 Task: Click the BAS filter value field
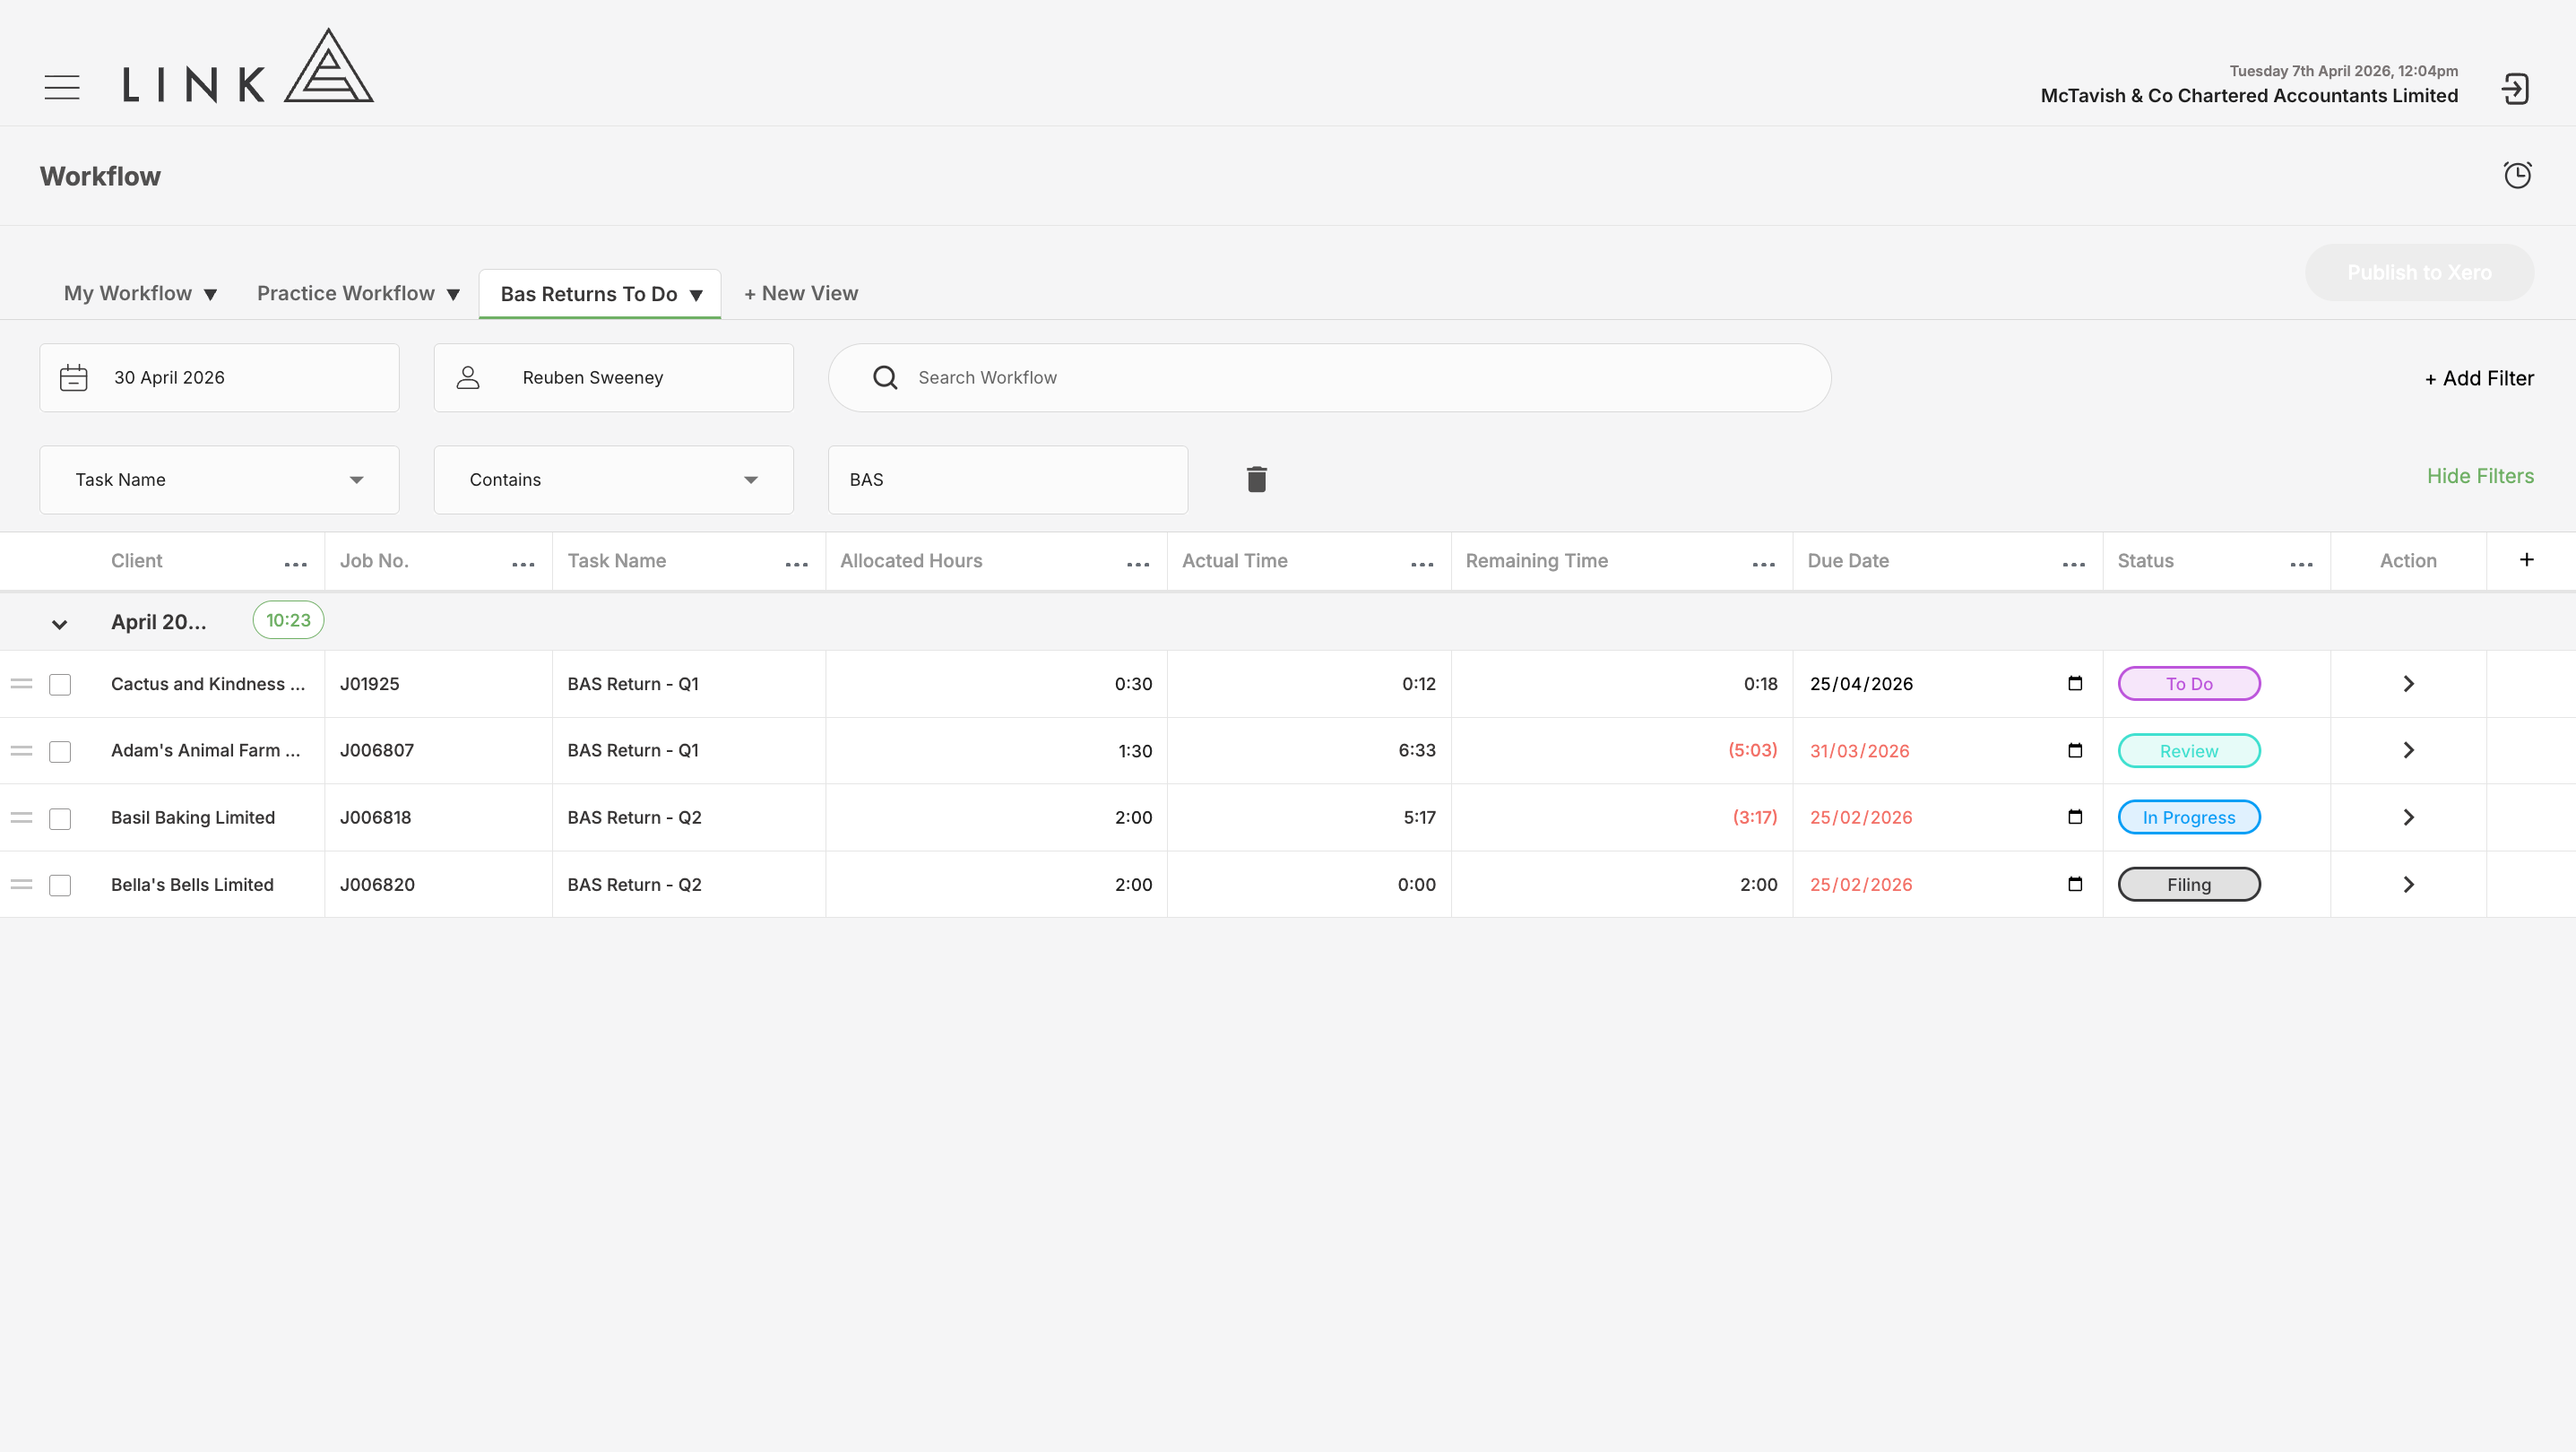(x=1008, y=480)
